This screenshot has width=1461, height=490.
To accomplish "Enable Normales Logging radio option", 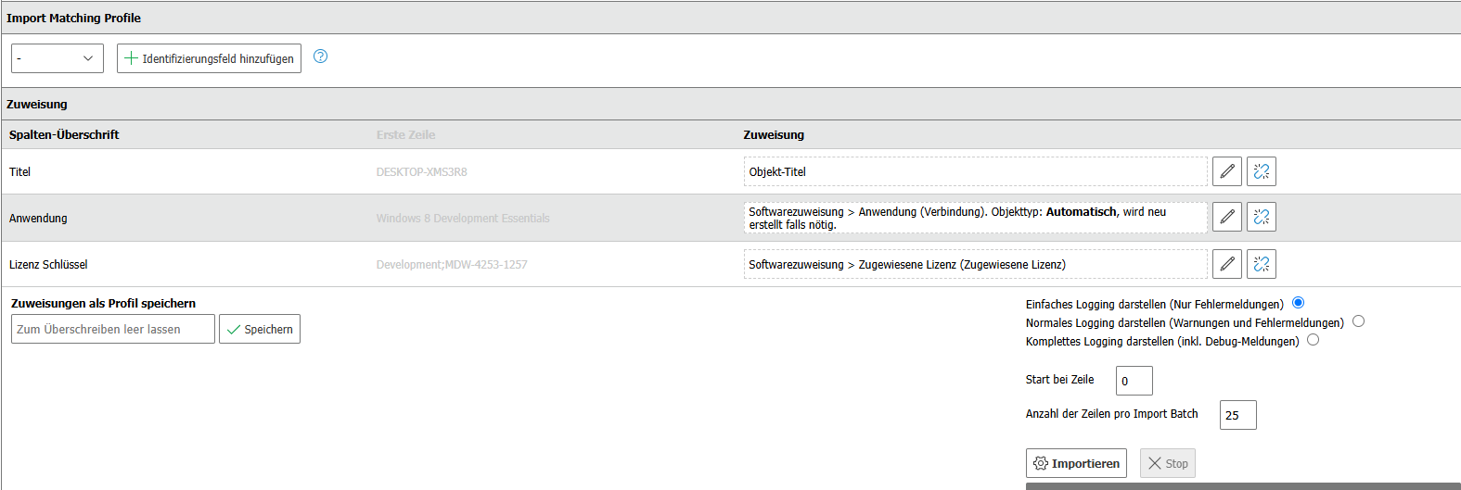I will (x=1358, y=321).
